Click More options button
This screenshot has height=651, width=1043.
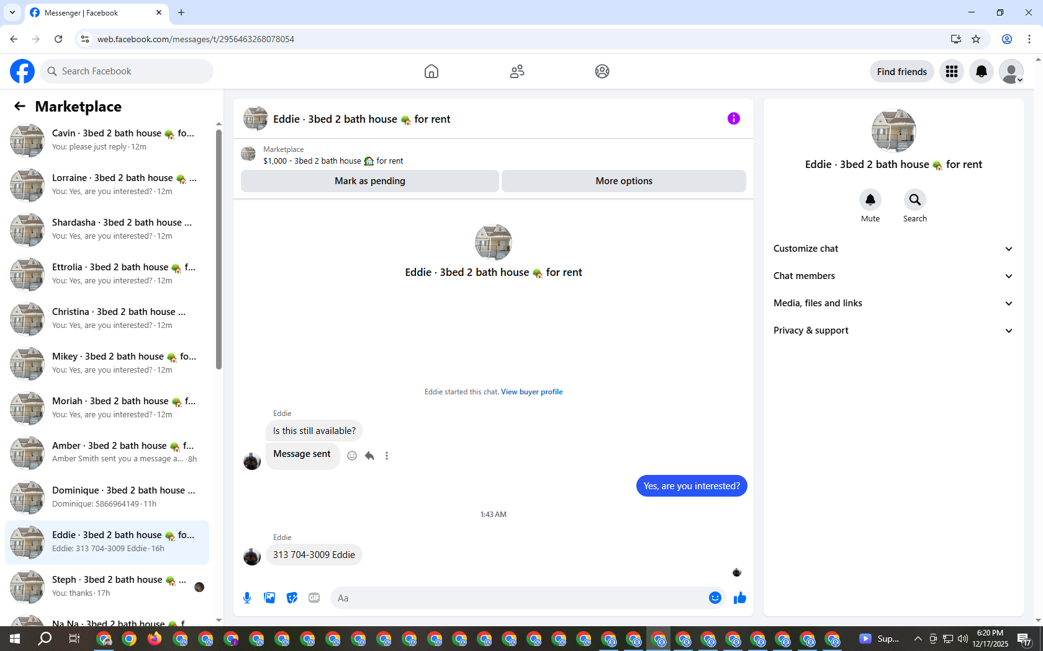click(x=624, y=181)
